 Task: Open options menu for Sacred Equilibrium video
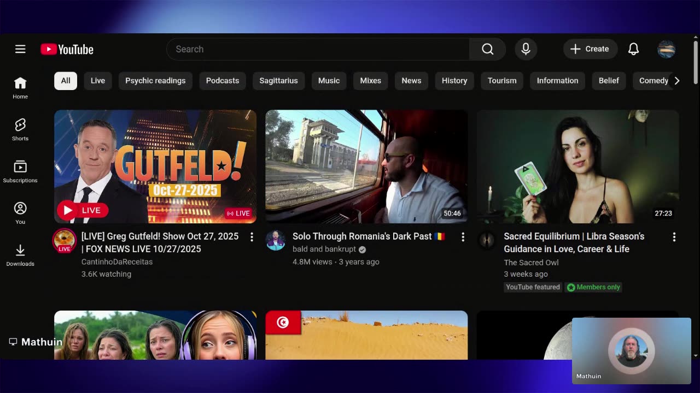pyautogui.click(x=674, y=237)
